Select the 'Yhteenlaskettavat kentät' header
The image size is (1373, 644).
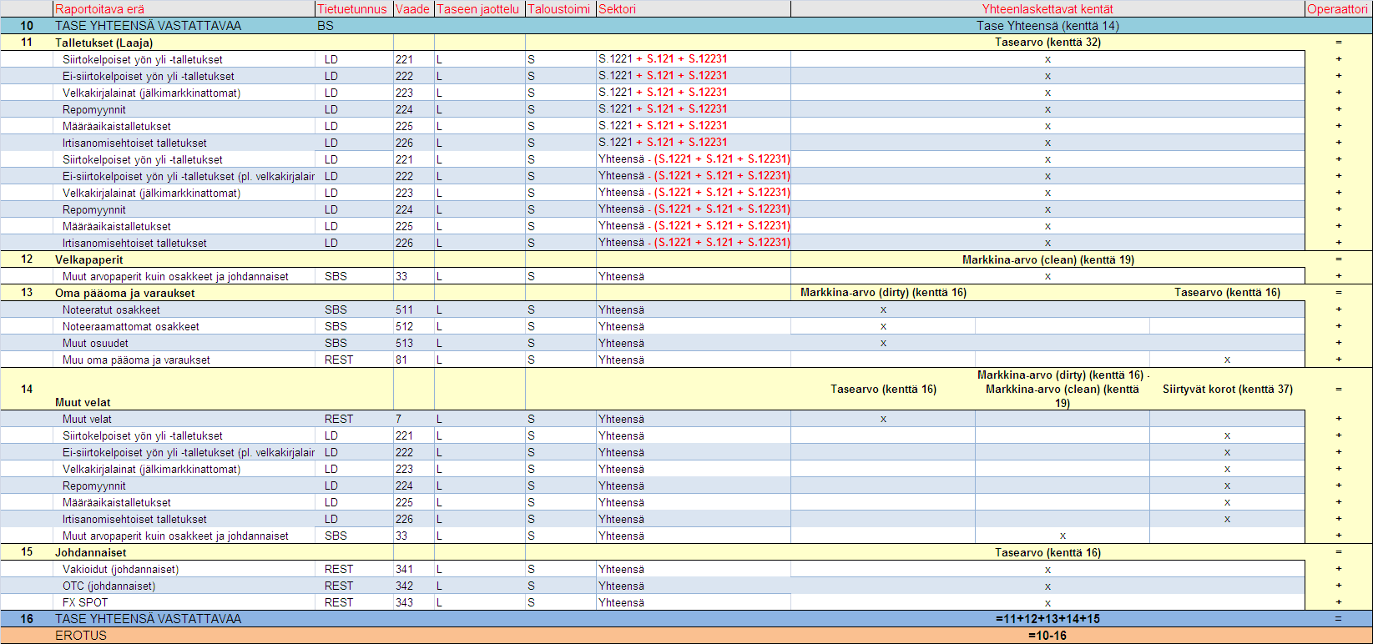(1047, 9)
